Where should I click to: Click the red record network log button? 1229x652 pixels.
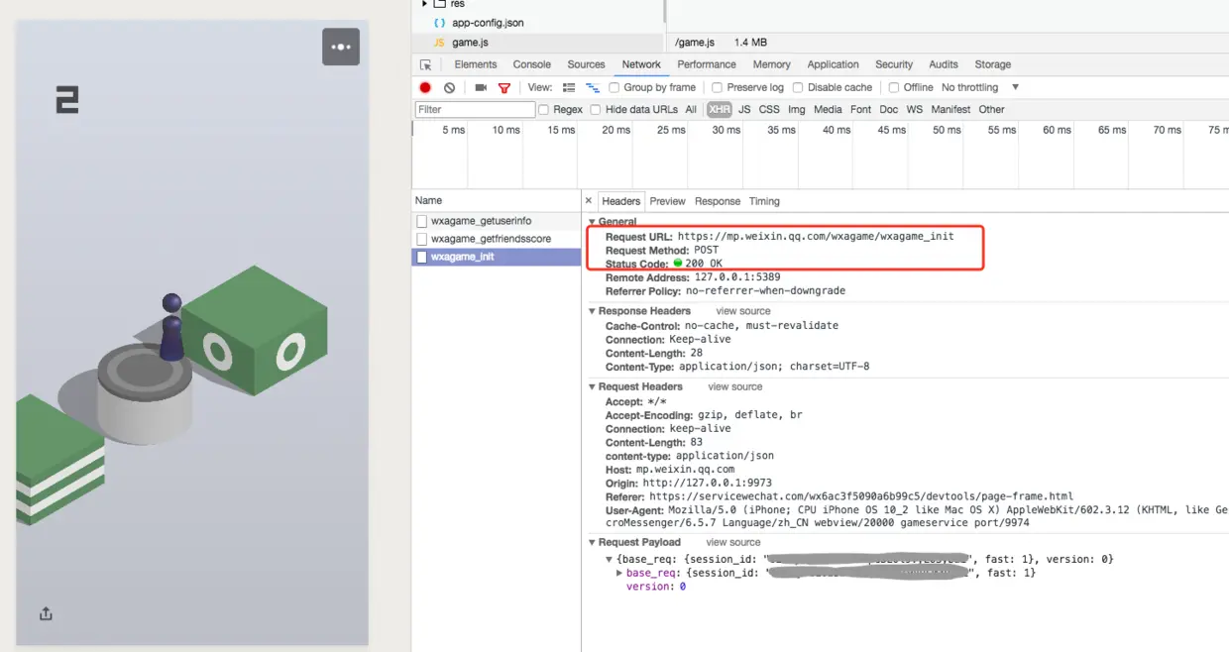(x=425, y=87)
